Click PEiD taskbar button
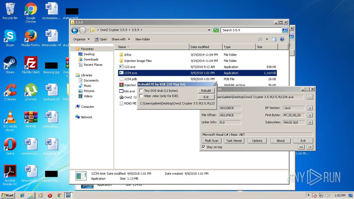The width and height of the screenshot is (354, 199). tap(68, 195)
